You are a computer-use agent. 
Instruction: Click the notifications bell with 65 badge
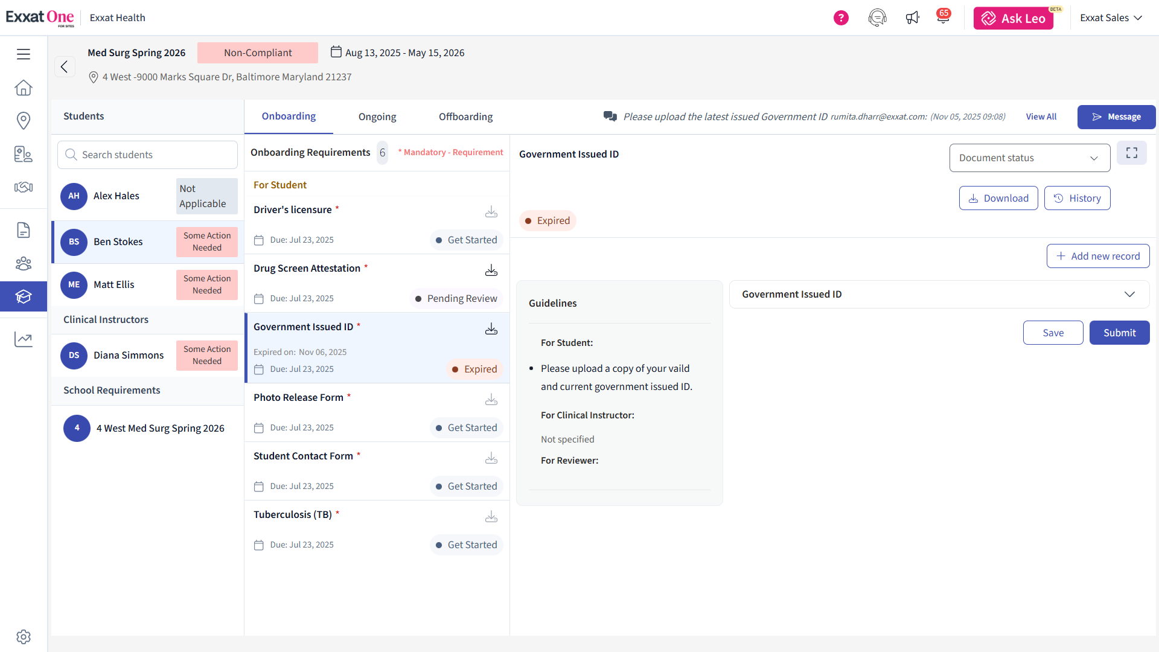pyautogui.click(x=942, y=18)
